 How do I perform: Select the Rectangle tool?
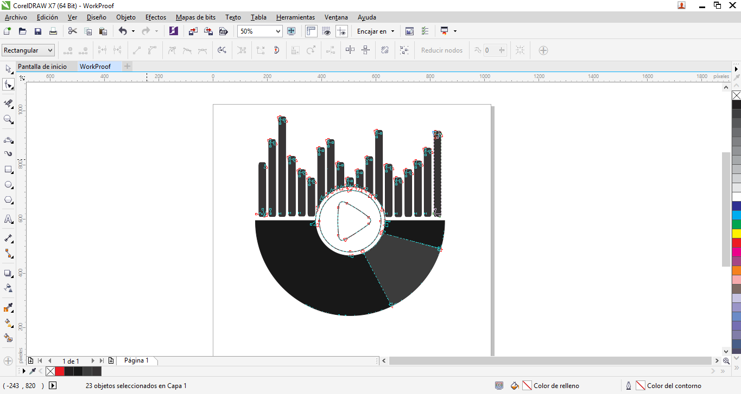8,170
